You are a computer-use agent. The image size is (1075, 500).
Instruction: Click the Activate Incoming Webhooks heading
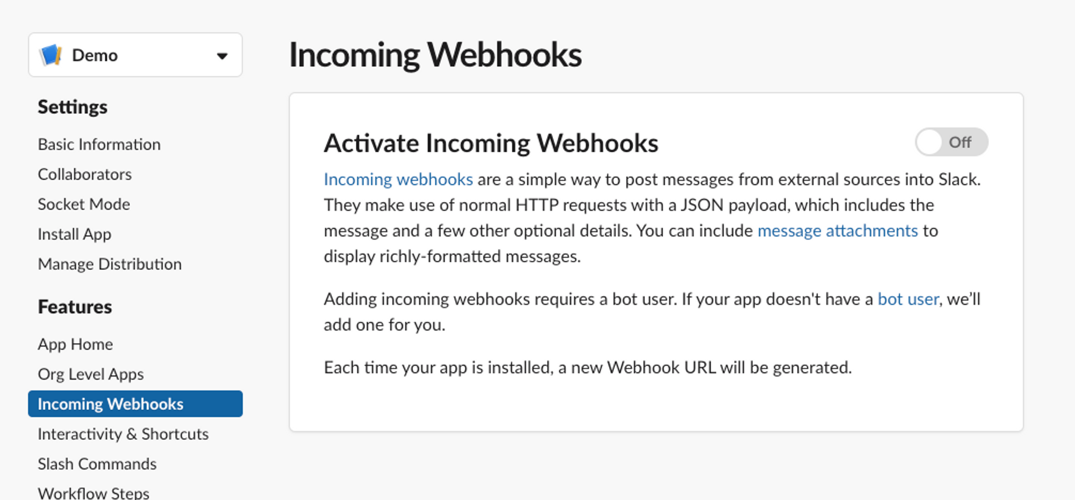[x=491, y=144]
